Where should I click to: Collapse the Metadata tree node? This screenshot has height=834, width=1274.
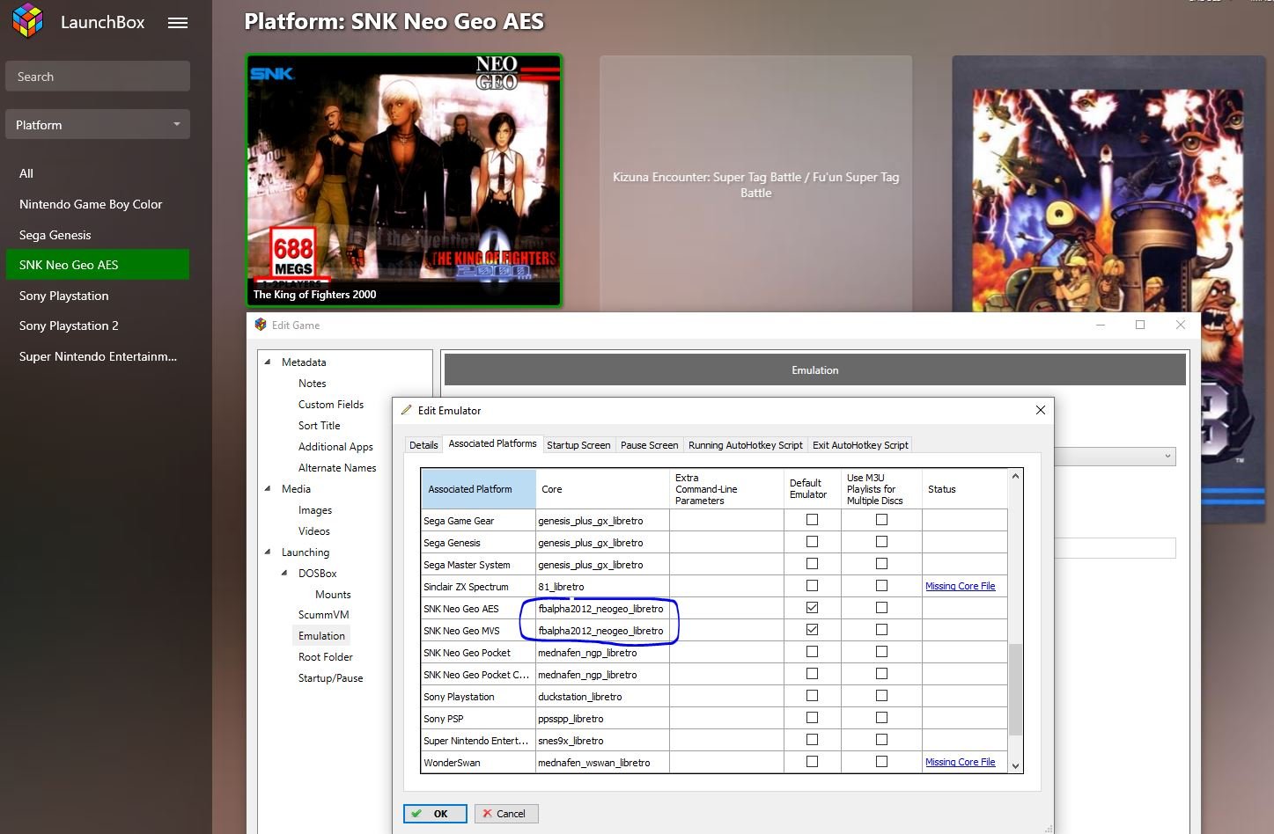[x=268, y=362]
